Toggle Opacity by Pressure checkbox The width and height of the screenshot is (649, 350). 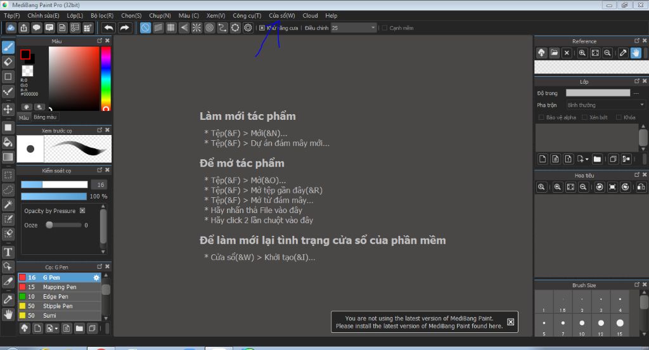(82, 211)
